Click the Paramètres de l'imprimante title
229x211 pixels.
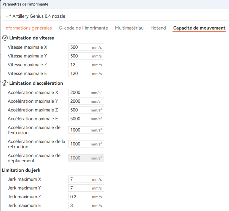click(x=25, y=4)
